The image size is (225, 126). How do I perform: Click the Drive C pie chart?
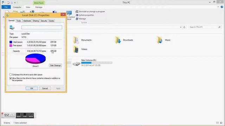36,59
